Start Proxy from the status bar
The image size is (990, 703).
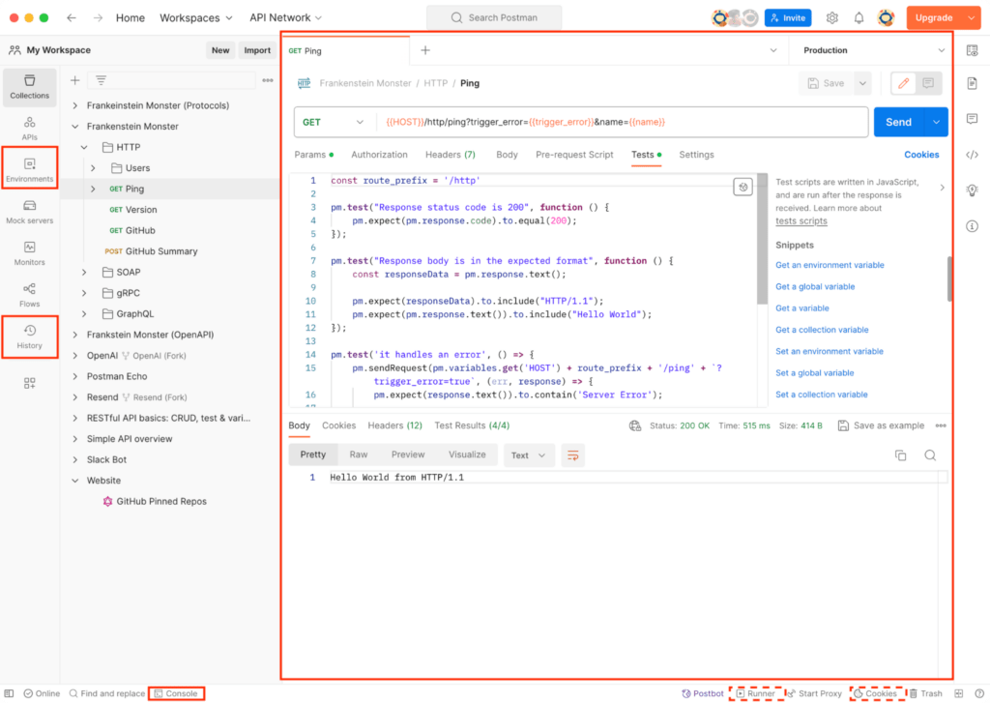coord(814,693)
